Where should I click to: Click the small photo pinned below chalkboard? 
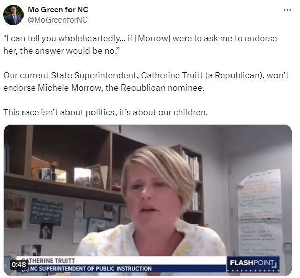coord(45,231)
